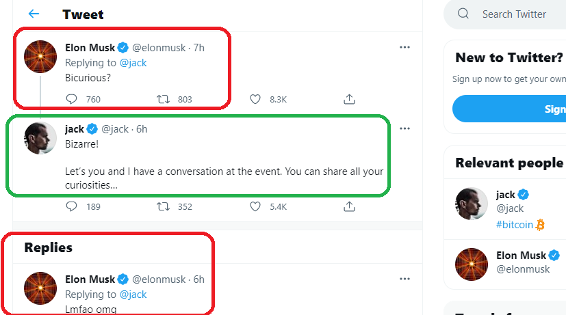Viewport: 566px width, 315px height.
Task: Open more options on jack's "Bizarre!" tweet
Action: [404, 128]
